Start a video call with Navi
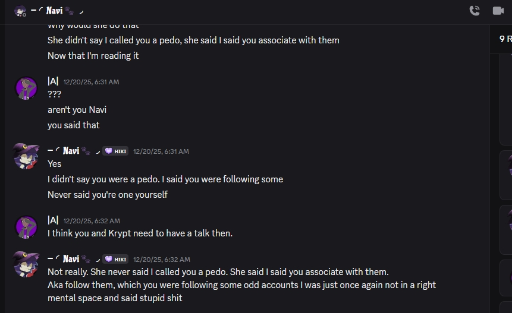This screenshot has height=313, width=512. [498, 11]
